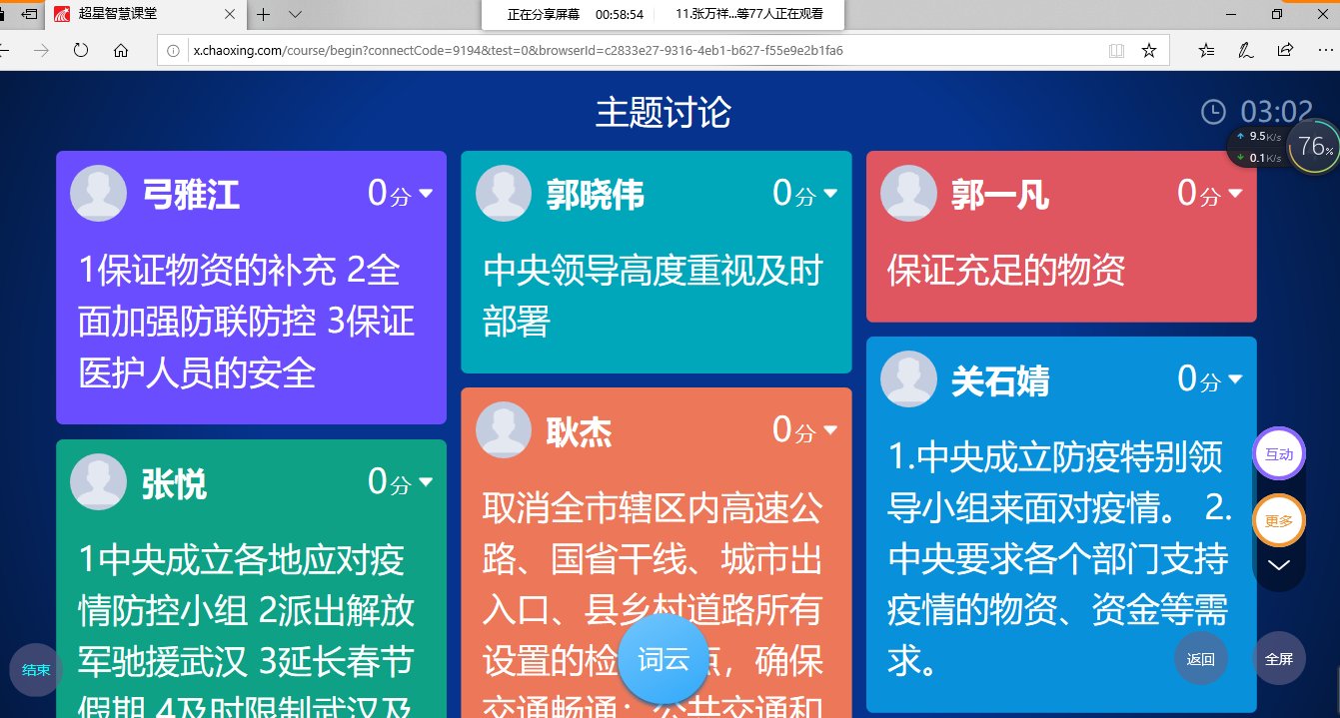Click 耿杰's profile avatar
The image size is (1340, 718).
pyautogui.click(x=503, y=430)
